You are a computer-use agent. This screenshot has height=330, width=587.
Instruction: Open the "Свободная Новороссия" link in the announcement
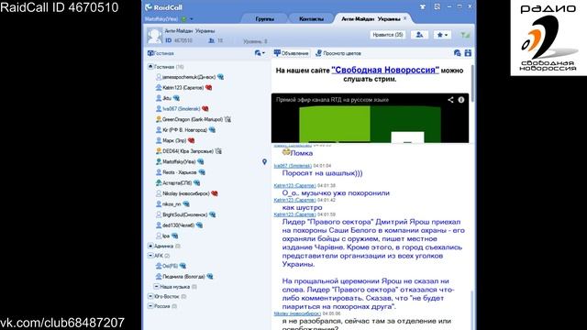pyautogui.click(x=385, y=70)
